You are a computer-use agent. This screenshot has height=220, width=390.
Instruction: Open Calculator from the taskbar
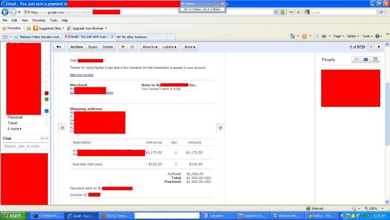218,216
